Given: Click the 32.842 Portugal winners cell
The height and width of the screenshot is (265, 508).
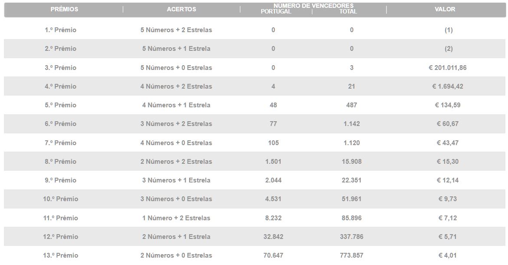Looking at the screenshot, I should (273, 236).
